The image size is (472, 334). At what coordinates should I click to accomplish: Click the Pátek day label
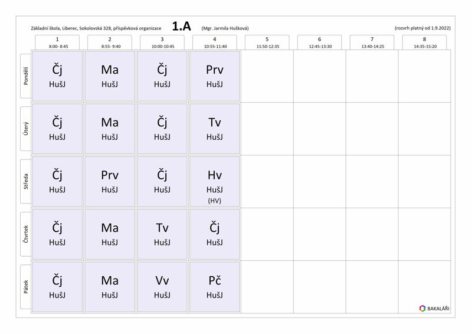point(25,287)
